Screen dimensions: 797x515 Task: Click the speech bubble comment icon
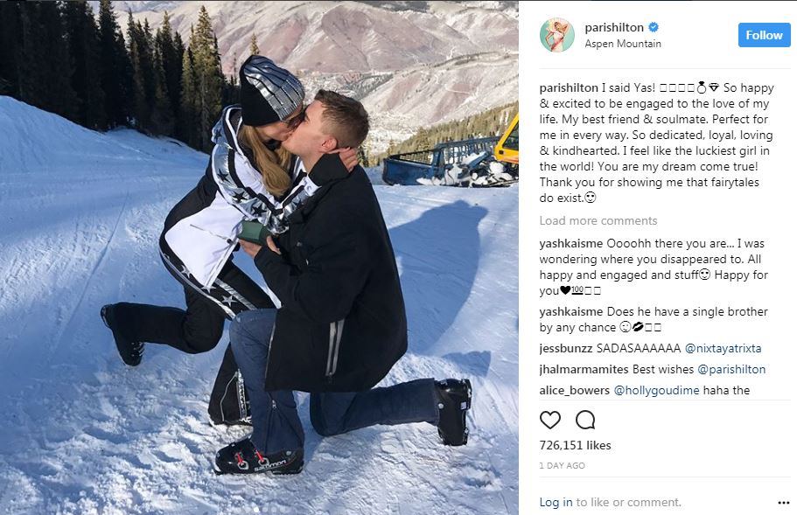click(585, 420)
